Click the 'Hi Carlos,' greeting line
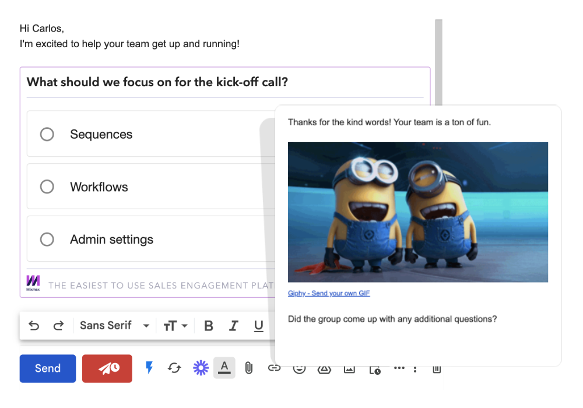This screenshot has height=408, width=583. 41,28
